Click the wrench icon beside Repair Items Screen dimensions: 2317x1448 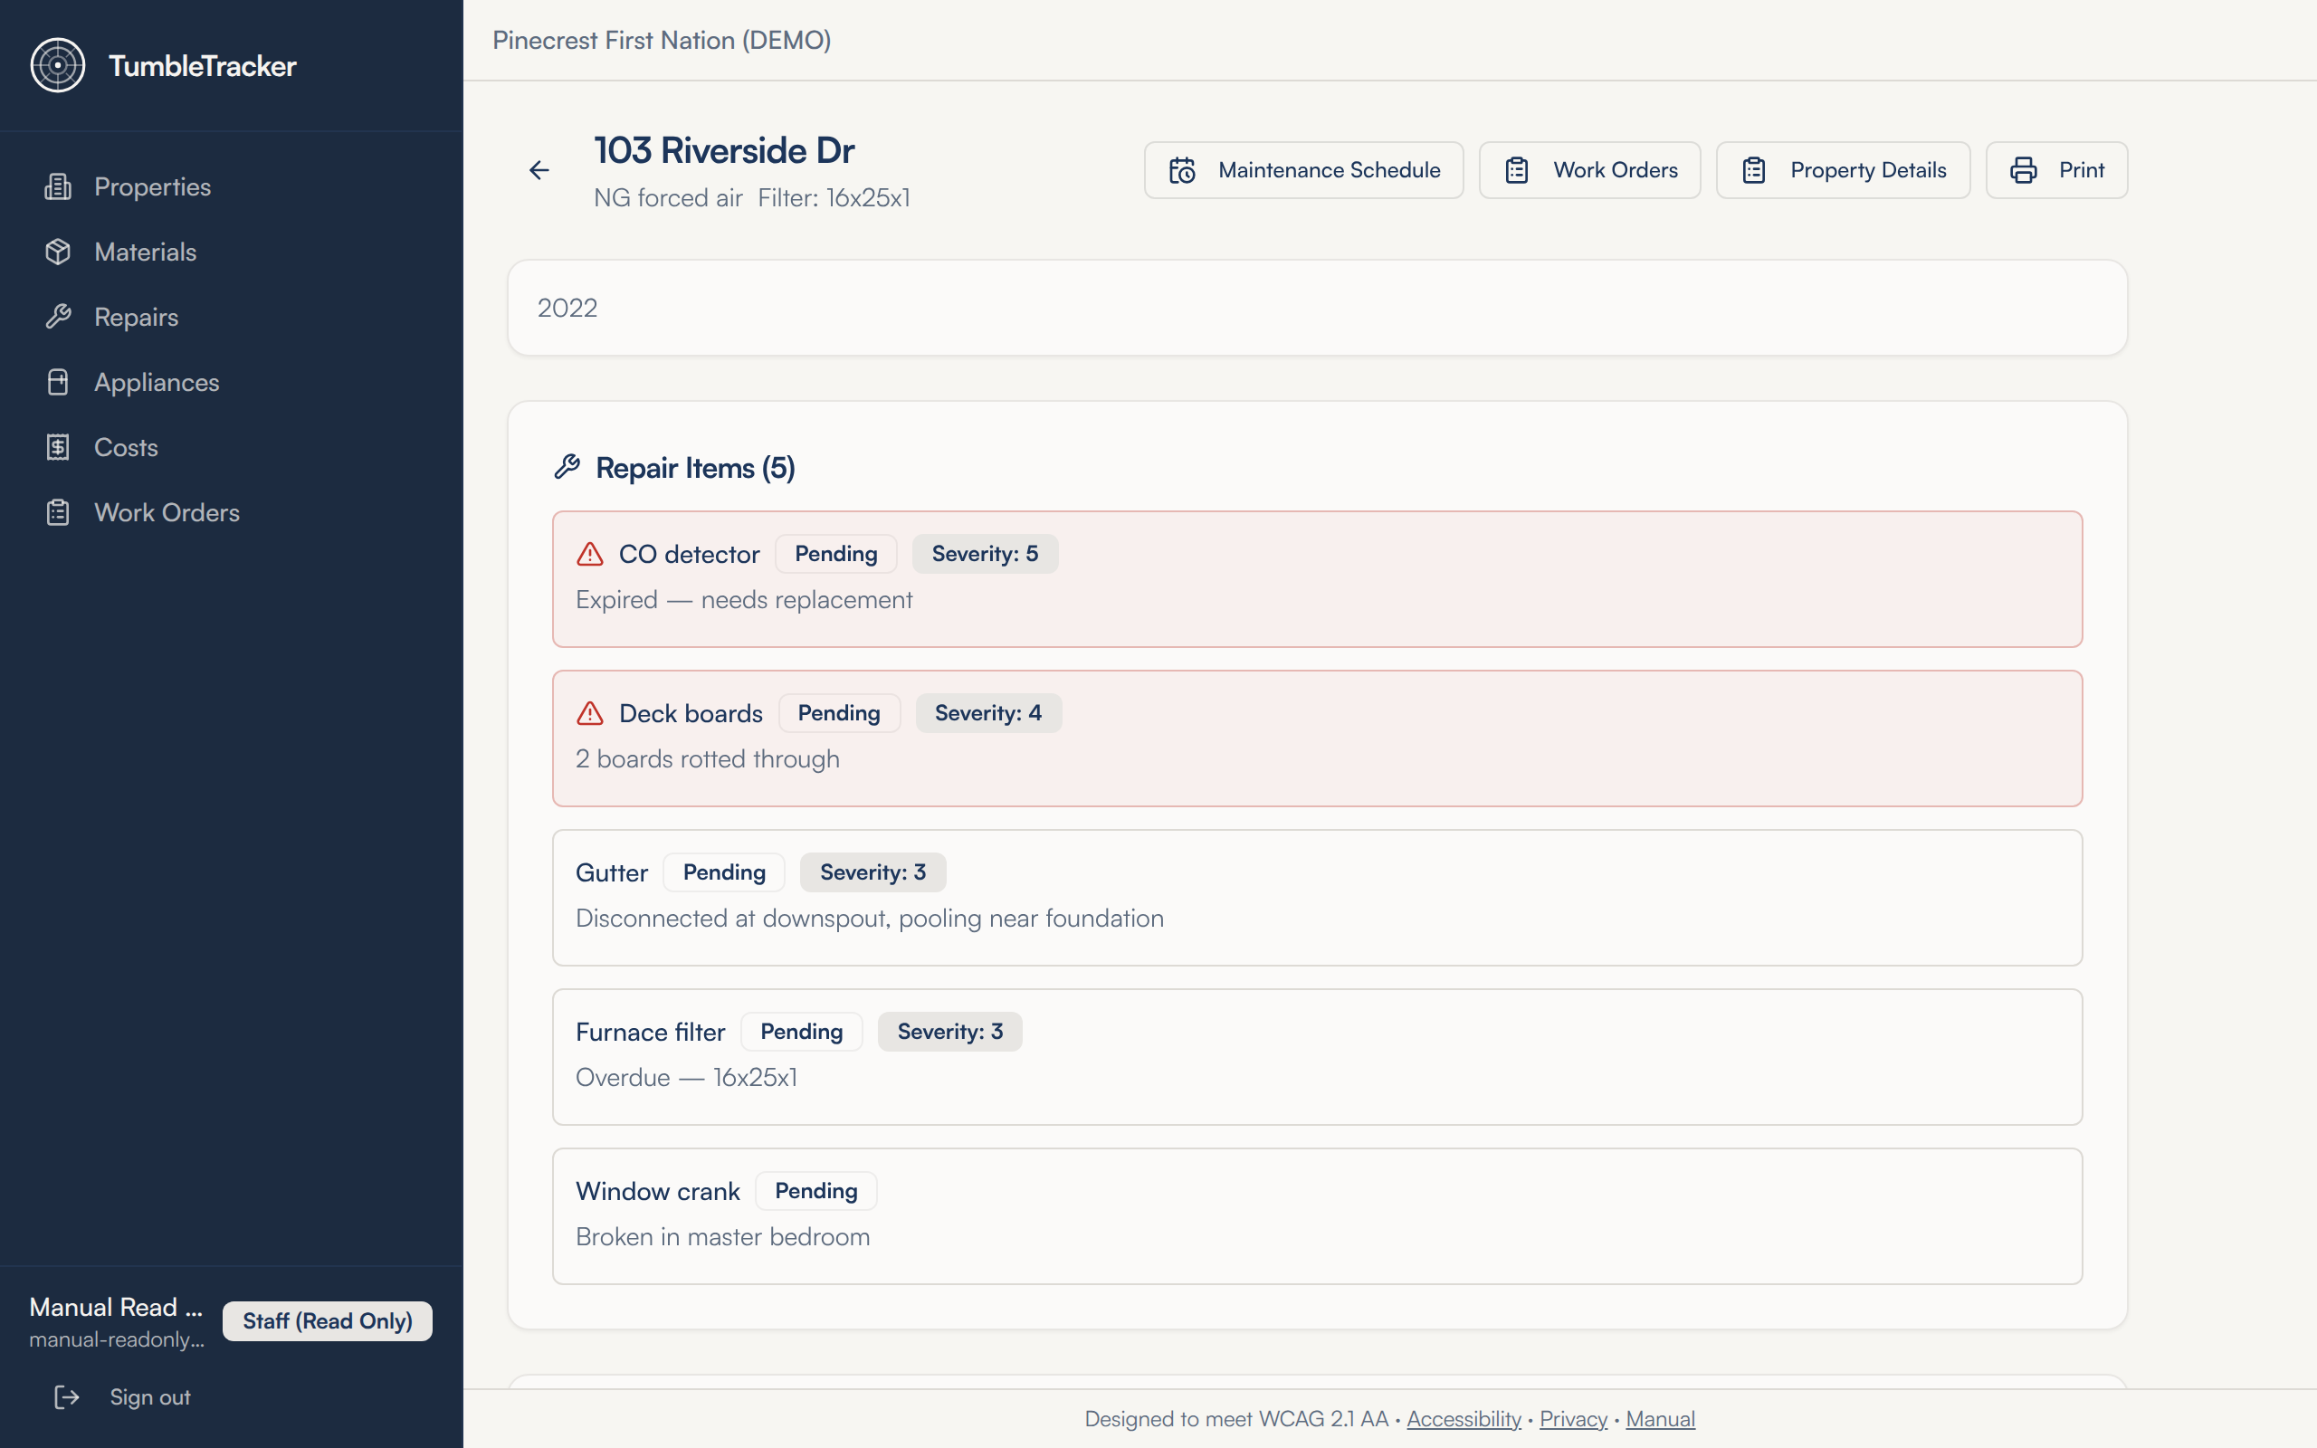(x=567, y=467)
